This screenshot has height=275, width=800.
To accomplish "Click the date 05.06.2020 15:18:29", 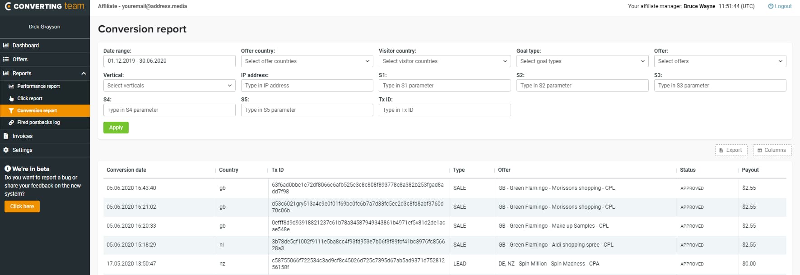I will click(131, 245).
